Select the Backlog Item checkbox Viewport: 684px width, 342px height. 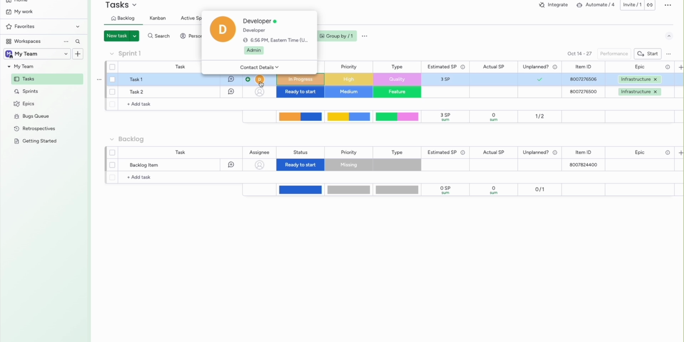pos(112,165)
